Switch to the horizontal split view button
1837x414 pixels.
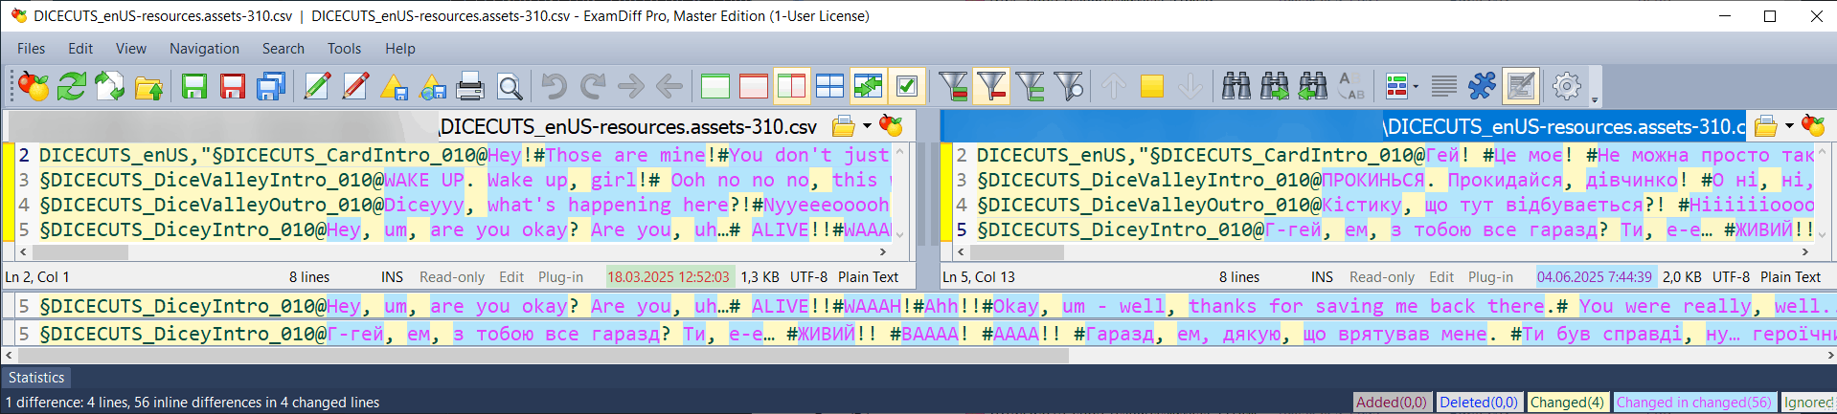(830, 87)
